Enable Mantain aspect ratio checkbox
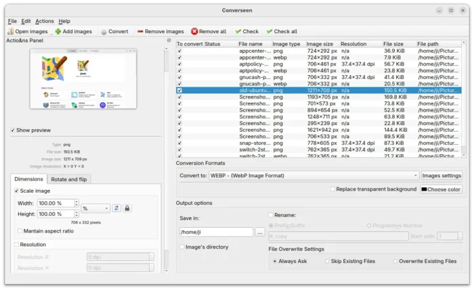474x290 pixels. pyautogui.click(x=20, y=231)
